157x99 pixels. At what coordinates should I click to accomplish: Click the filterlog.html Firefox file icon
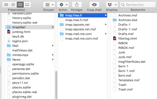point(115,38)
